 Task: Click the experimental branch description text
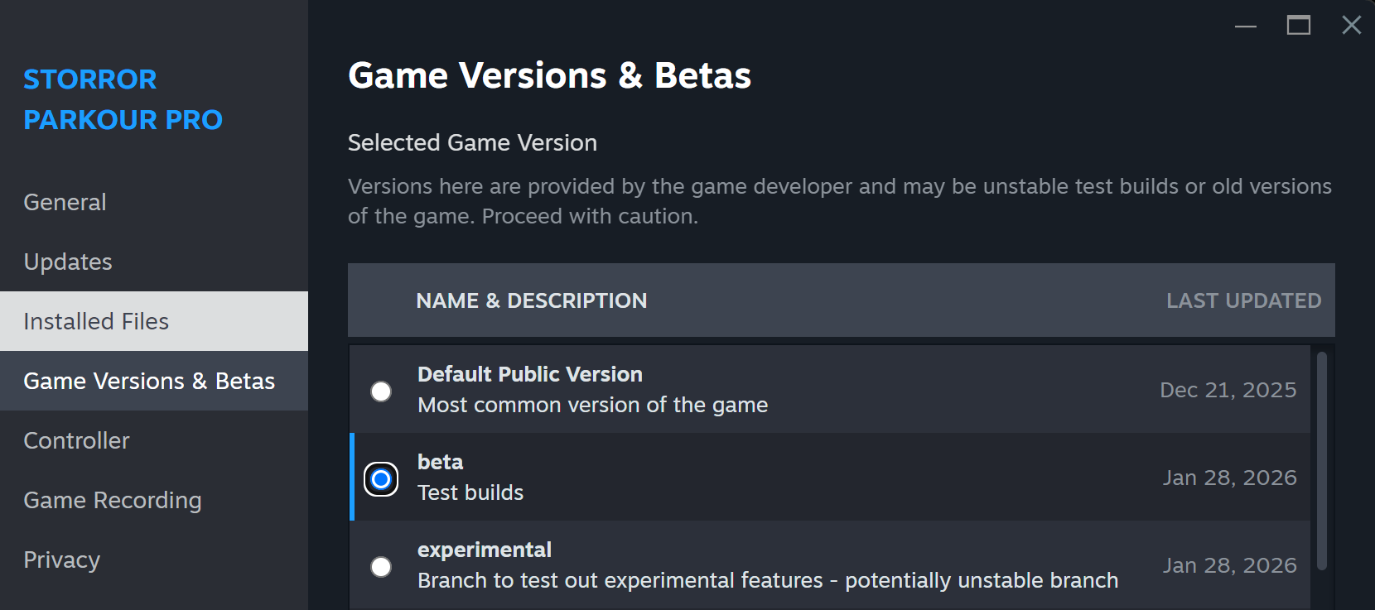pyautogui.click(x=767, y=580)
